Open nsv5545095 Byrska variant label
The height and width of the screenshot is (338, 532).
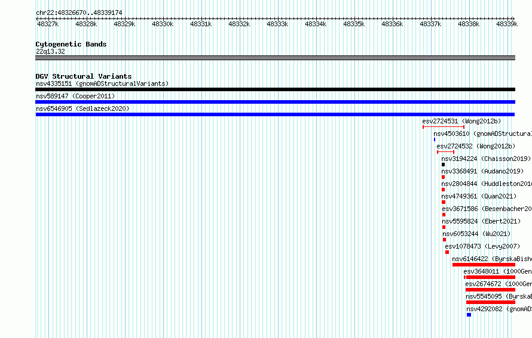[x=499, y=296]
